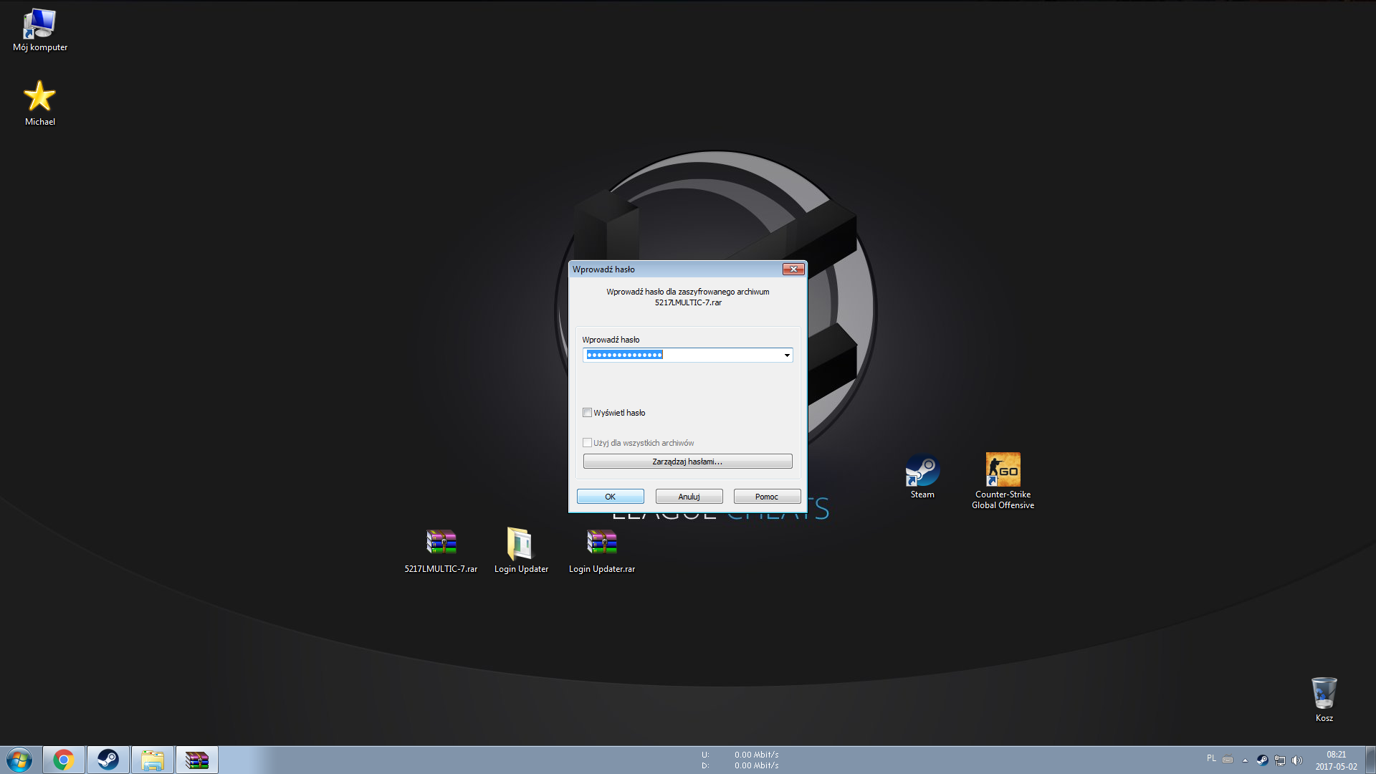The image size is (1376, 774).
Task: Tick the Użyj dla wszystkich archiwów checkbox
Action: coord(587,443)
